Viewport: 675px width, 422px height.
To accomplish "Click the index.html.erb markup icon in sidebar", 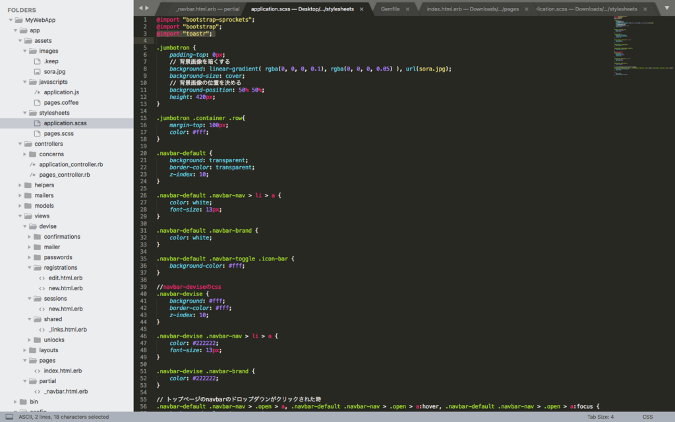I will [x=38, y=371].
